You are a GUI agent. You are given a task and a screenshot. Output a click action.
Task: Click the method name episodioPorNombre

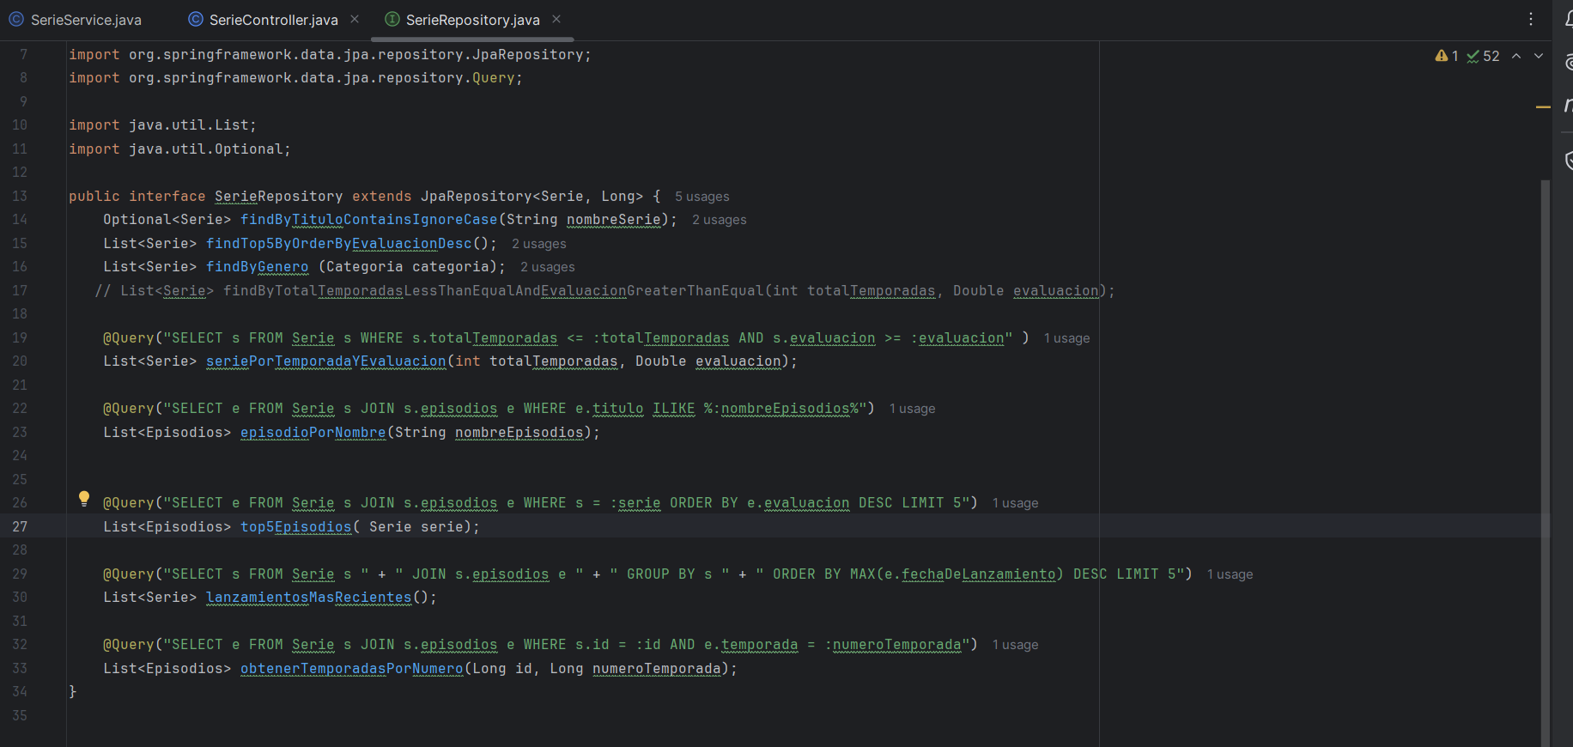pos(313,432)
